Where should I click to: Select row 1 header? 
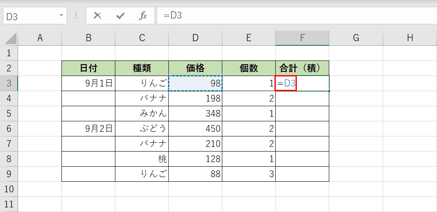(9, 53)
